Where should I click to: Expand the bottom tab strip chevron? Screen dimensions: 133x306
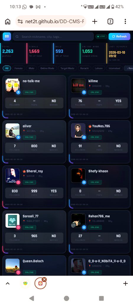click(x=8, y=283)
